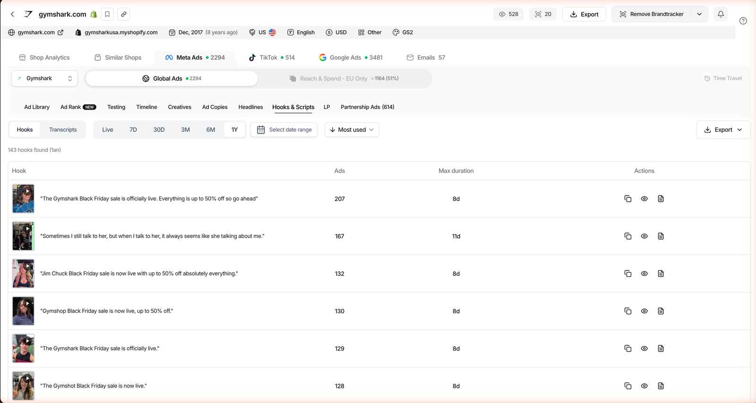Open transcript icon for the 207-ads hook
Viewport: 756px width, 403px height.
pos(661,199)
